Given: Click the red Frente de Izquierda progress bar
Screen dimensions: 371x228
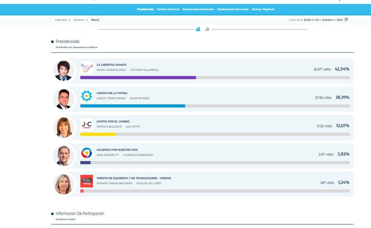Looking at the screenshot, I should (x=82, y=191).
